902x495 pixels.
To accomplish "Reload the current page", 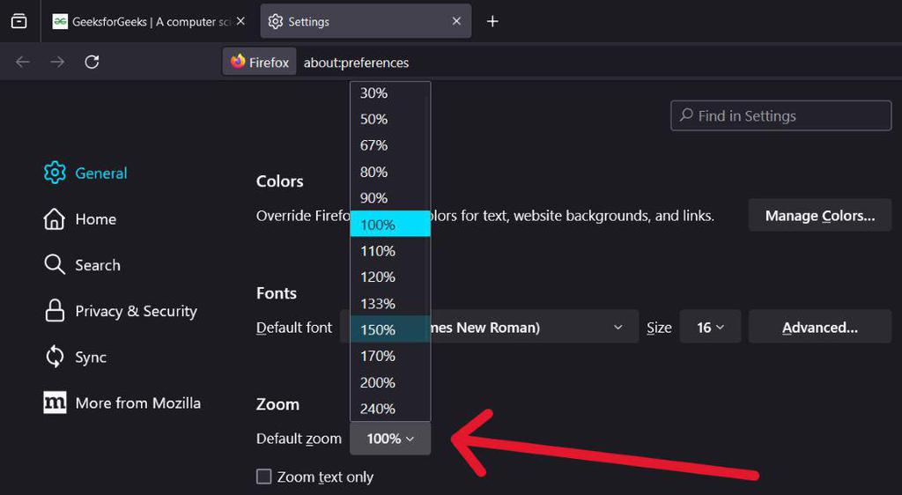I will click(92, 62).
